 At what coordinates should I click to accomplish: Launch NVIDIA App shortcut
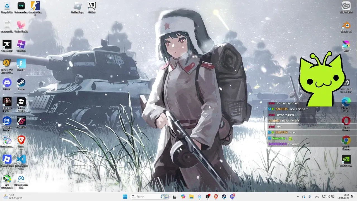click(x=346, y=161)
